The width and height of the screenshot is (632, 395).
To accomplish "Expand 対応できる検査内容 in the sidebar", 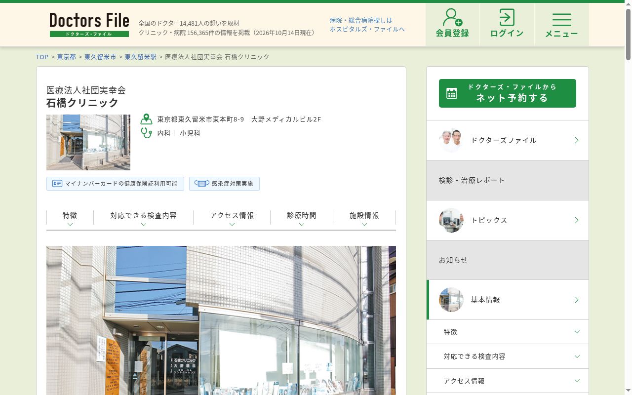I will click(508, 356).
